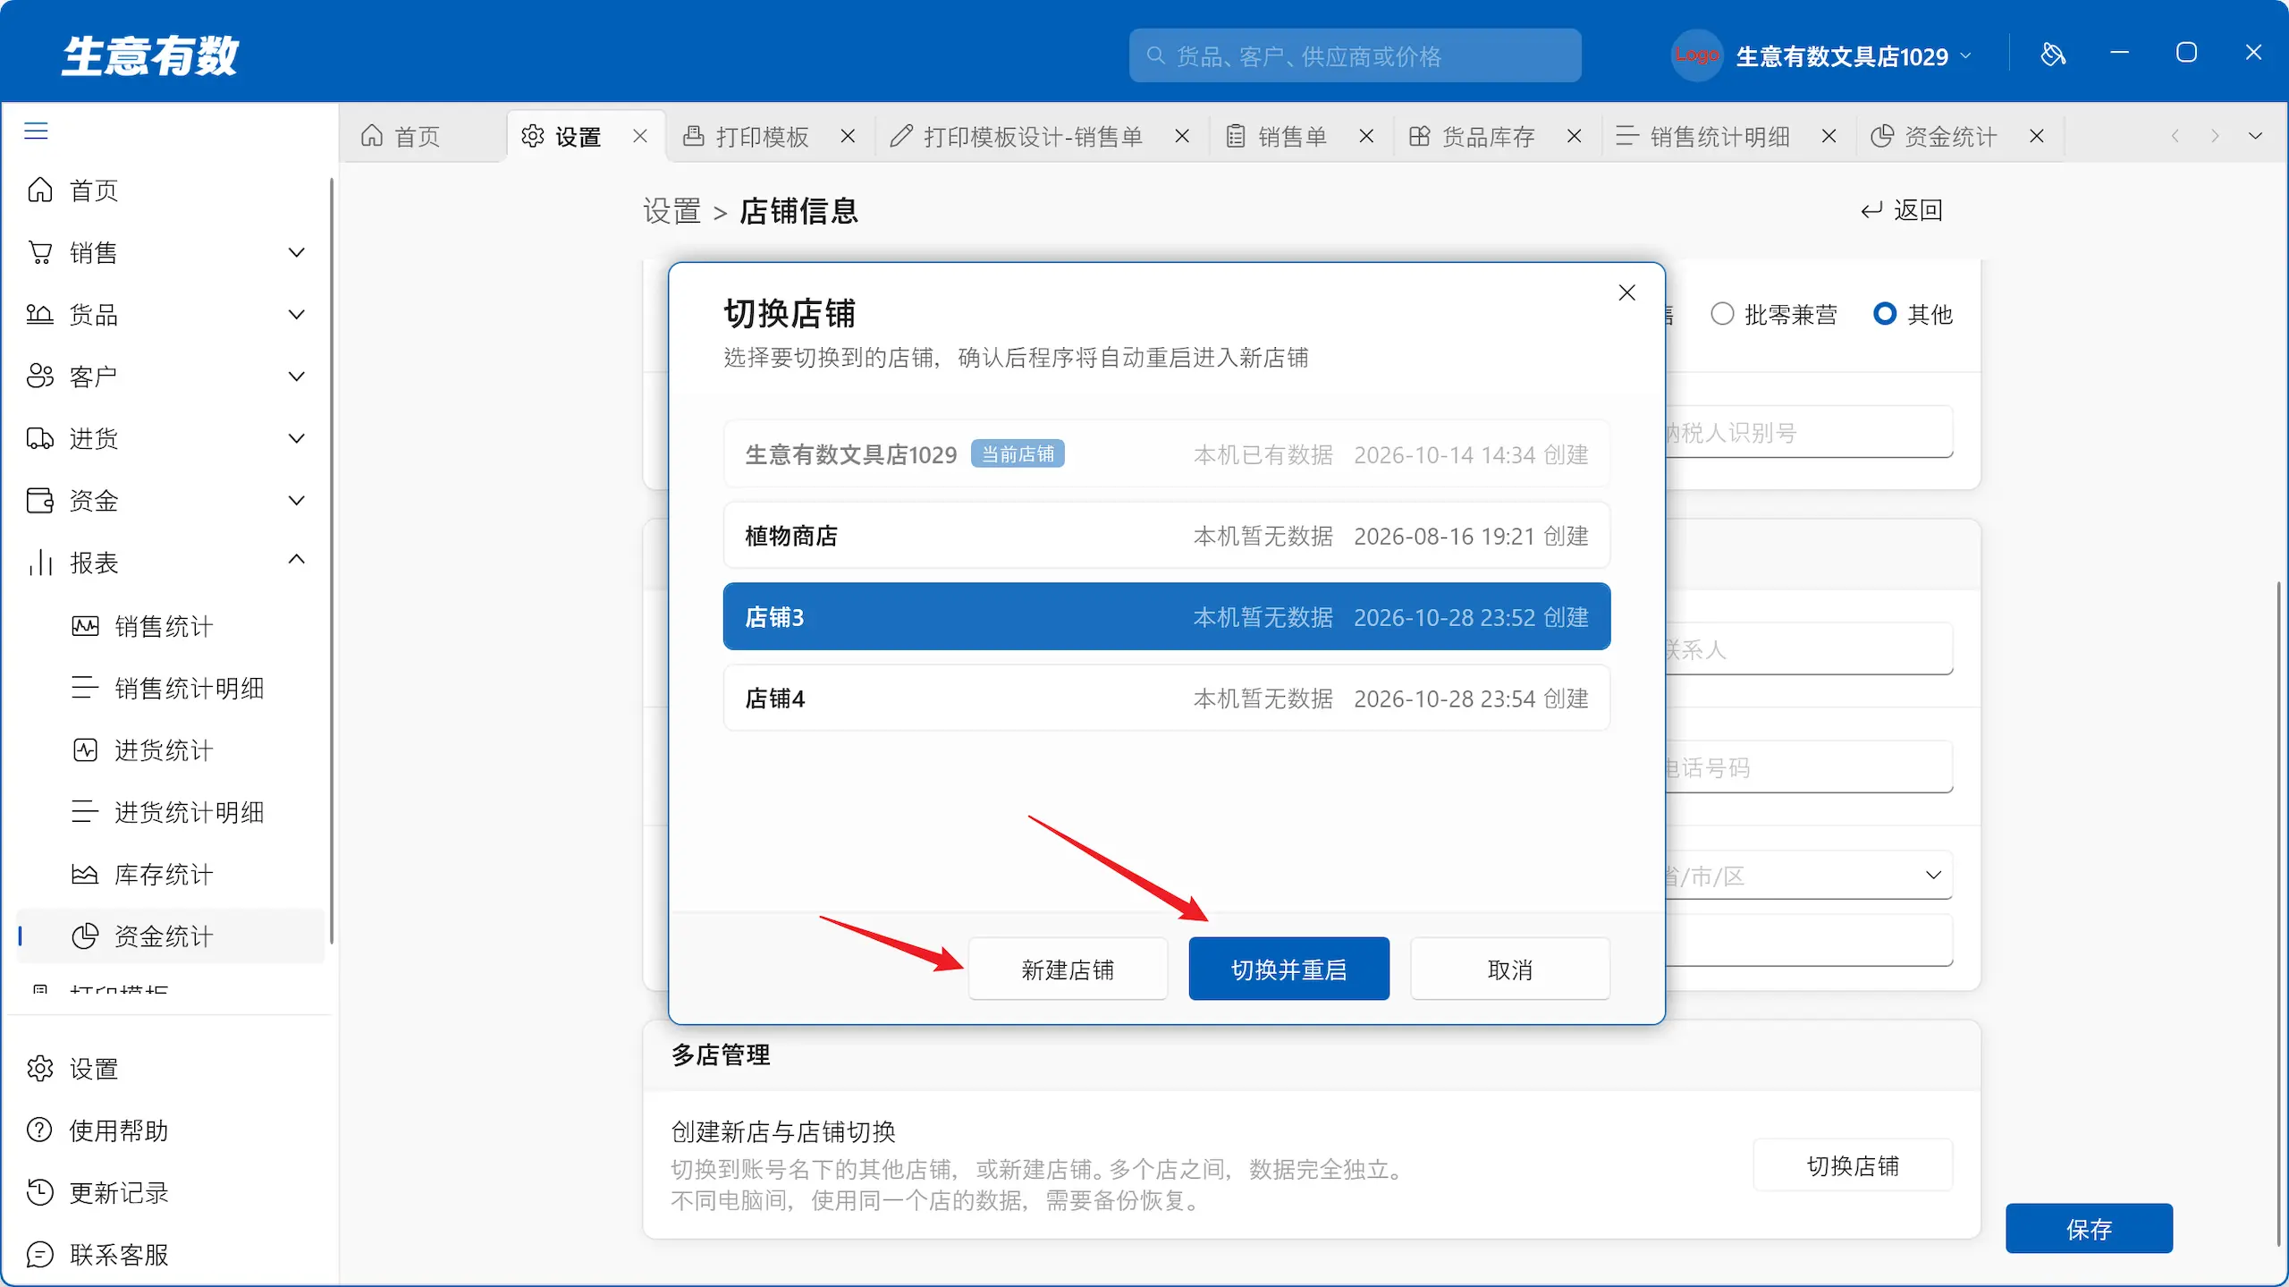Open 进货统计 report in sidebar

tap(164, 750)
